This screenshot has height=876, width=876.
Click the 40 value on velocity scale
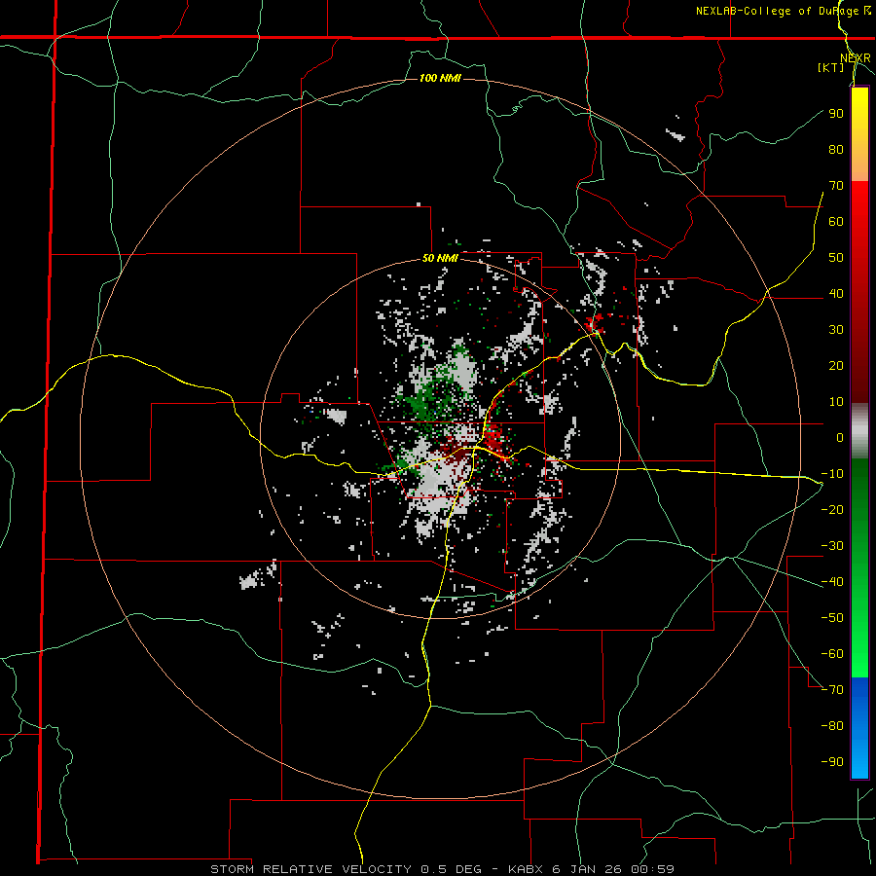[x=836, y=293]
